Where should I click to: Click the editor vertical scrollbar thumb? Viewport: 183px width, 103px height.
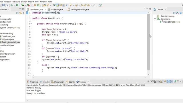click(148, 42)
